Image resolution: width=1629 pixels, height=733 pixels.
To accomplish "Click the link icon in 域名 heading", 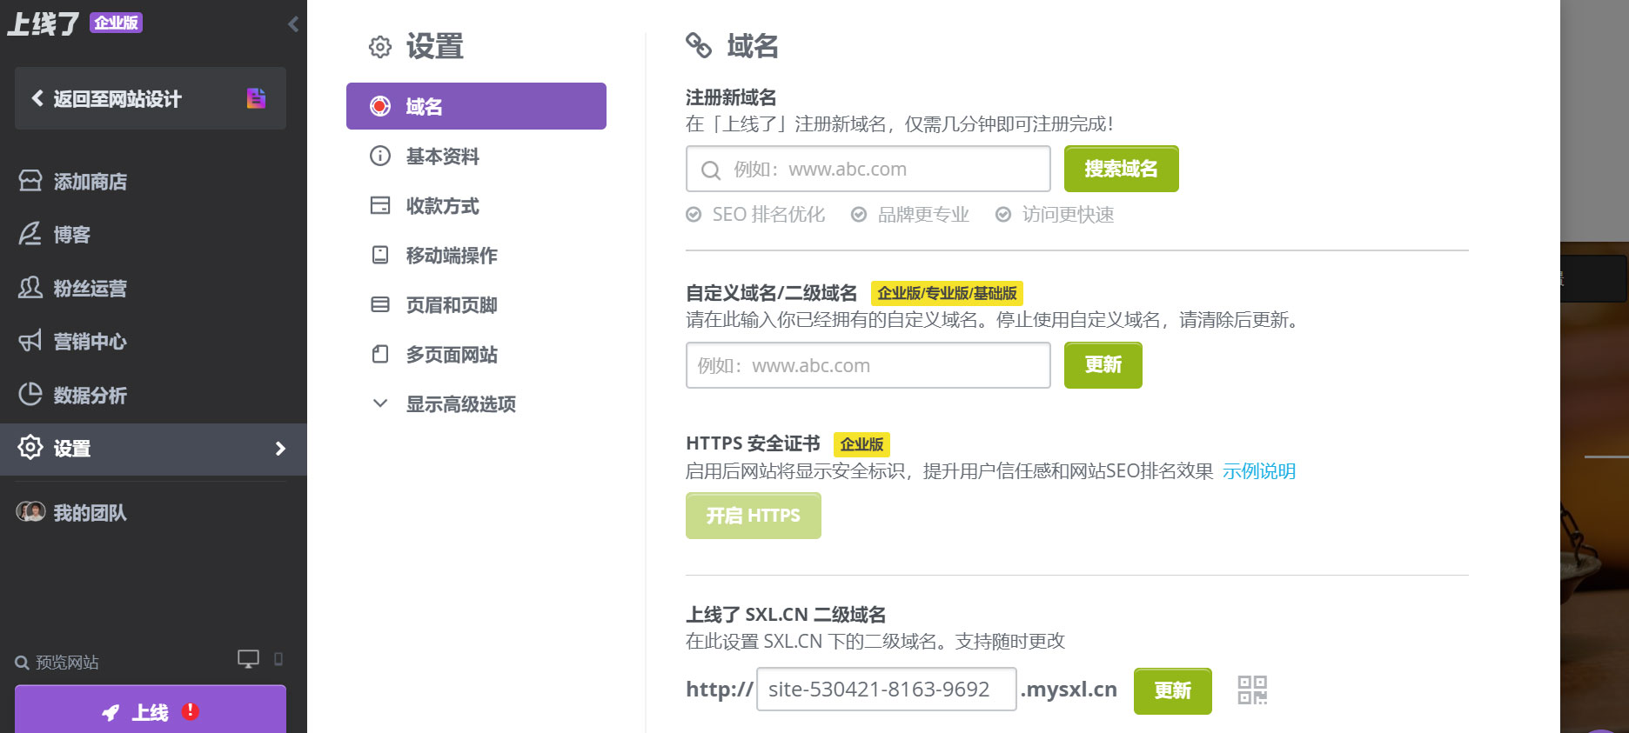I will click(699, 44).
